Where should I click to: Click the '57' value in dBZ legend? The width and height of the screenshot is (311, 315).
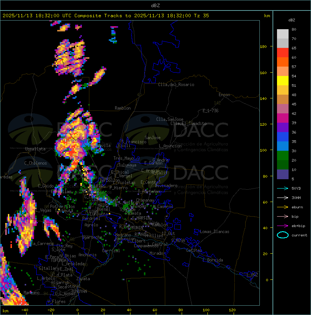pos(294,67)
